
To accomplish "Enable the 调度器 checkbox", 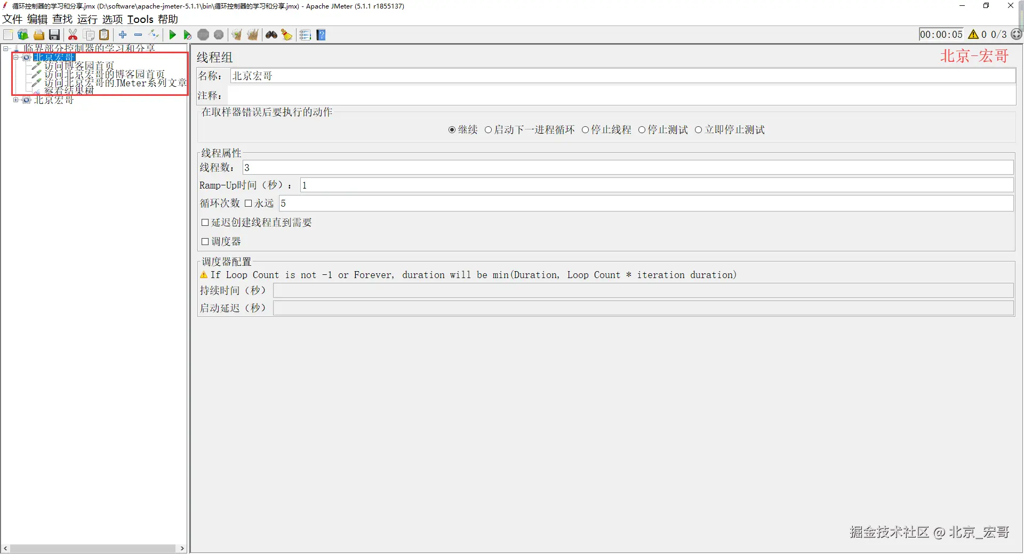I will coord(205,242).
